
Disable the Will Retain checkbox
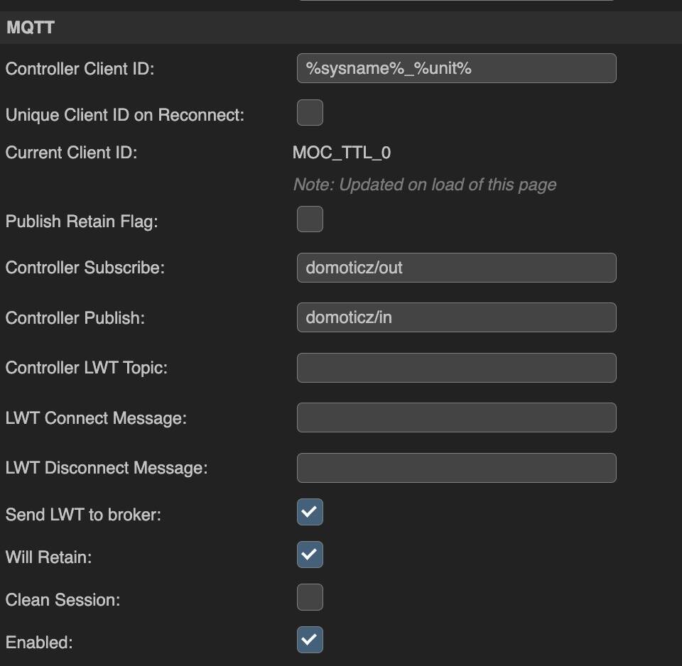pos(310,555)
